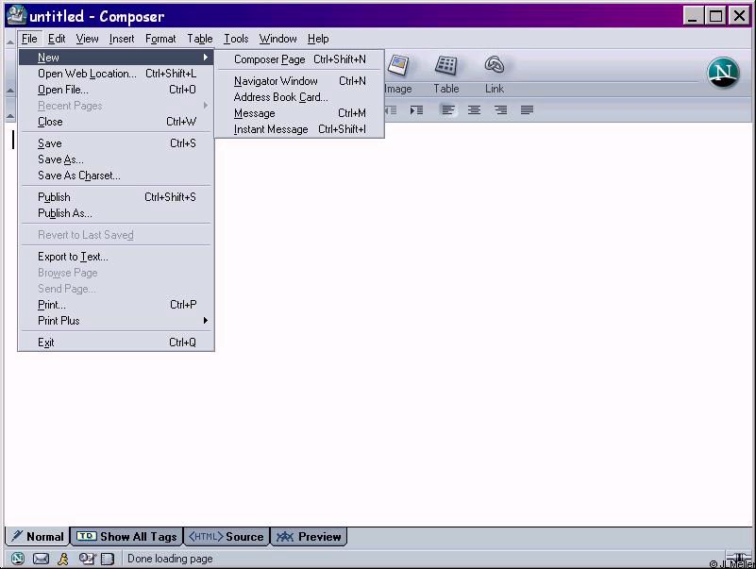Open the File menu

tap(29, 39)
